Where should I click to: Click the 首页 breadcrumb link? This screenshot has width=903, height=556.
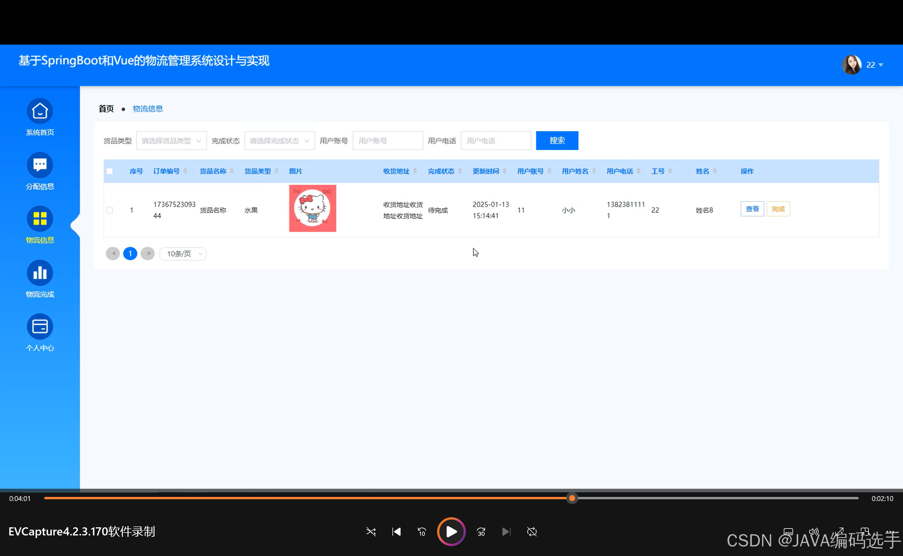tap(106, 109)
